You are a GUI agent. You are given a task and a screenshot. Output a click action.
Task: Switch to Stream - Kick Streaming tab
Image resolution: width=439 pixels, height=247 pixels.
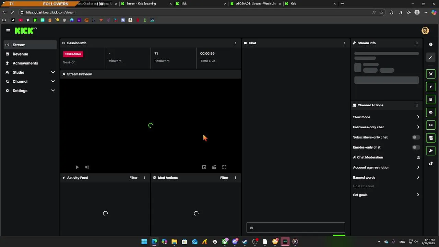[146, 4]
